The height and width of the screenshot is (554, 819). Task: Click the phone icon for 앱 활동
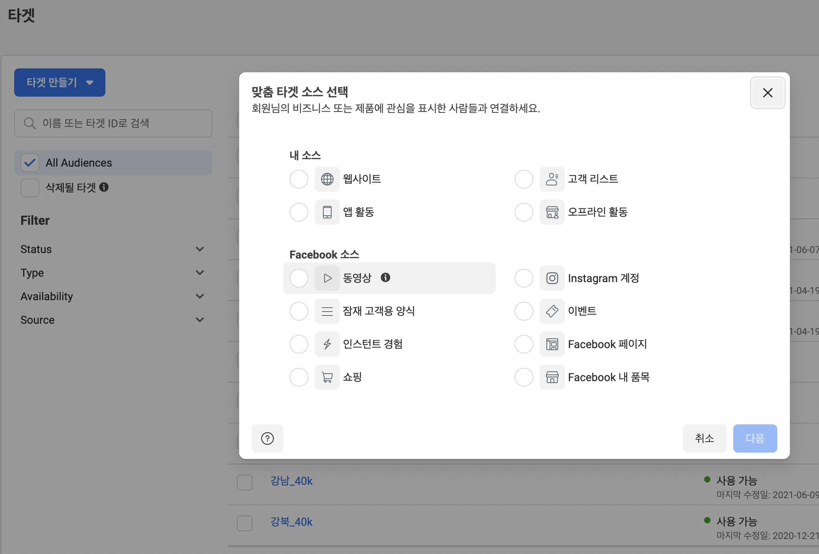pos(327,212)
